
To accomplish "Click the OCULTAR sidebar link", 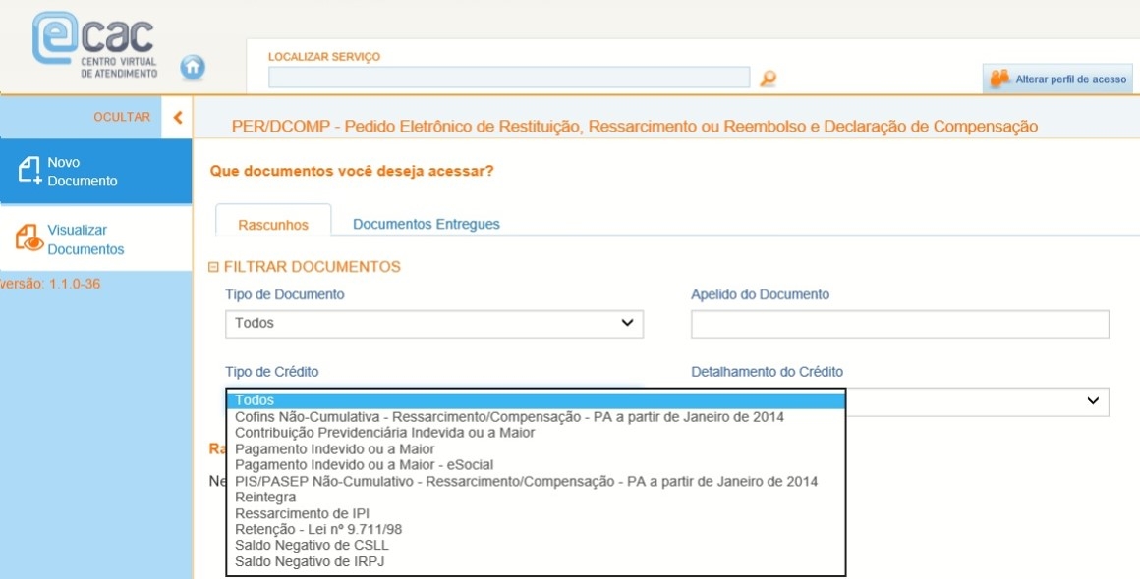I will [x=122, y=118].
